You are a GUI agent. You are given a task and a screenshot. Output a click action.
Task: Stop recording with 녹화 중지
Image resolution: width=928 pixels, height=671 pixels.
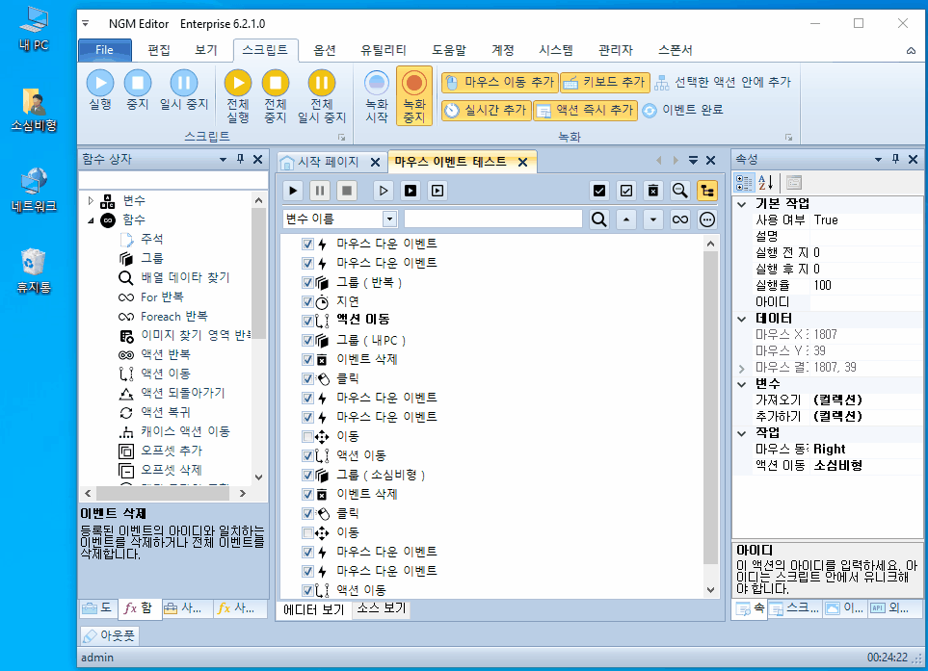tap(414, 96)
